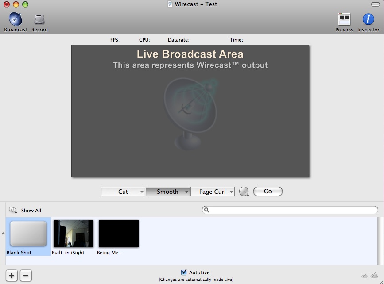Click the 'FPS:' status label

[115, 40]
